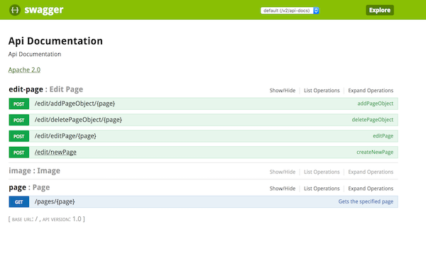
Task: Click the Explore button
Action: click(x=380, y=10)
